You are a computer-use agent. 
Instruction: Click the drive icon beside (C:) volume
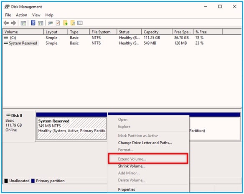coord(6,38)
